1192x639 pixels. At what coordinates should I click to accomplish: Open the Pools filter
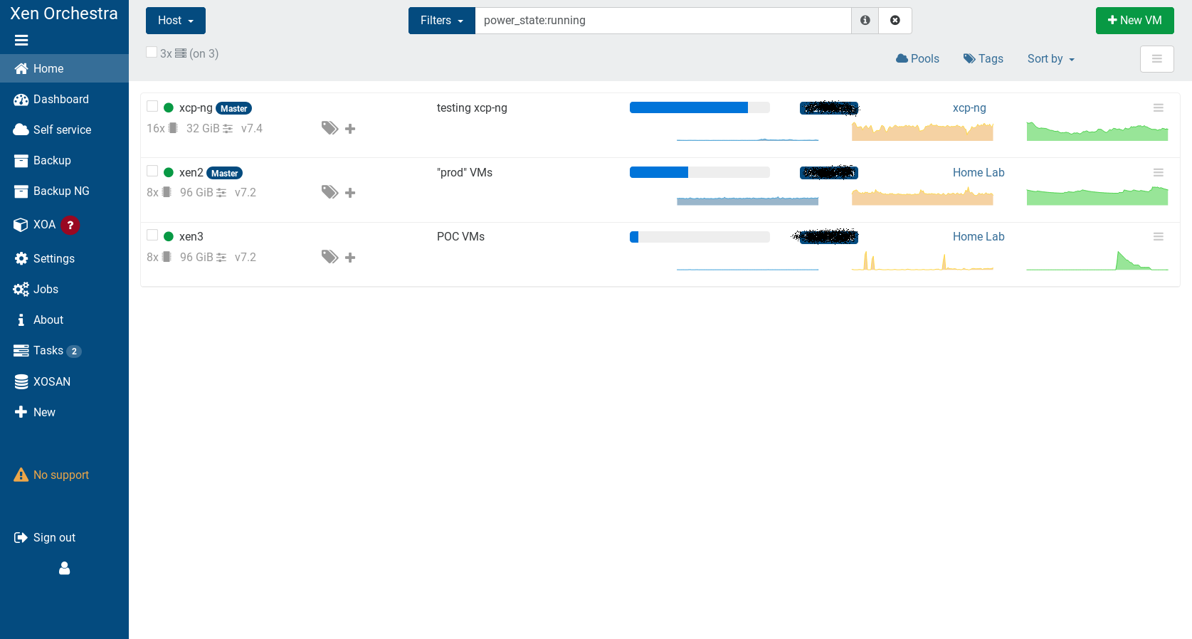tap(917, 58)
